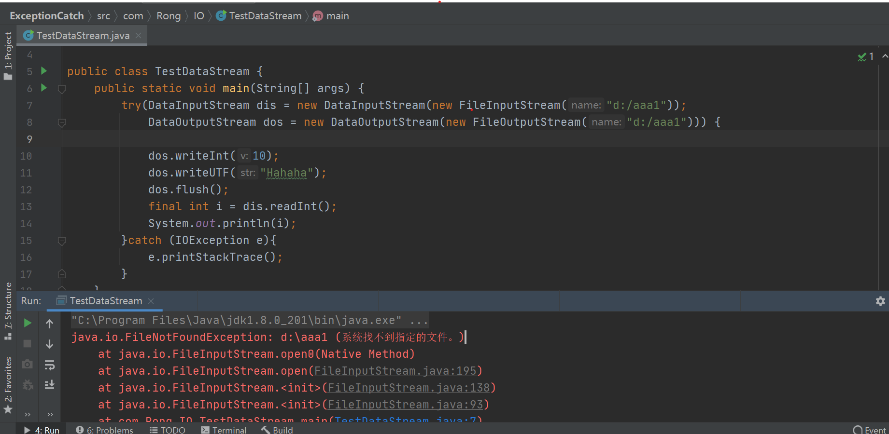Click the up the stack trace arrow
The image size is (889, 434).
pyautogui.click(x=49, y=324)
